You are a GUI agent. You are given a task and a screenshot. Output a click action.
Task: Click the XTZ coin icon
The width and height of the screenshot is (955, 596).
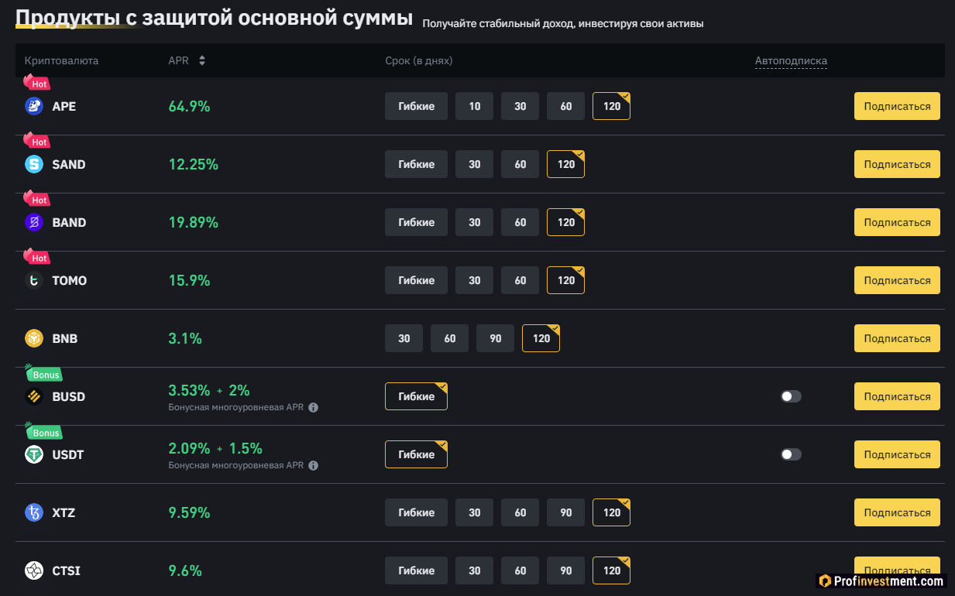click(34, 512)
